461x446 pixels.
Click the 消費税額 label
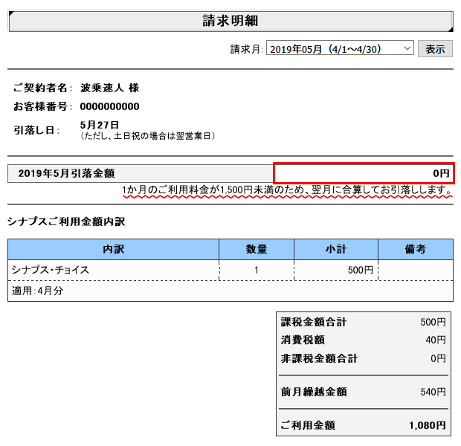click(303, 340)
